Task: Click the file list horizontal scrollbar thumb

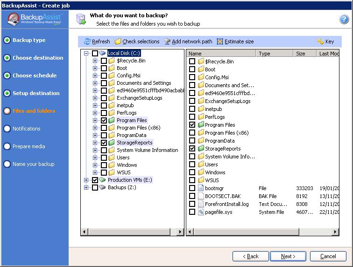Action: click(246, 232)
